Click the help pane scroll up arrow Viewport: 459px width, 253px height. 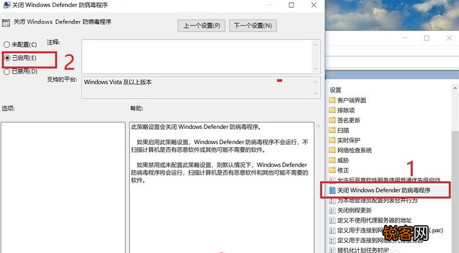318,127
